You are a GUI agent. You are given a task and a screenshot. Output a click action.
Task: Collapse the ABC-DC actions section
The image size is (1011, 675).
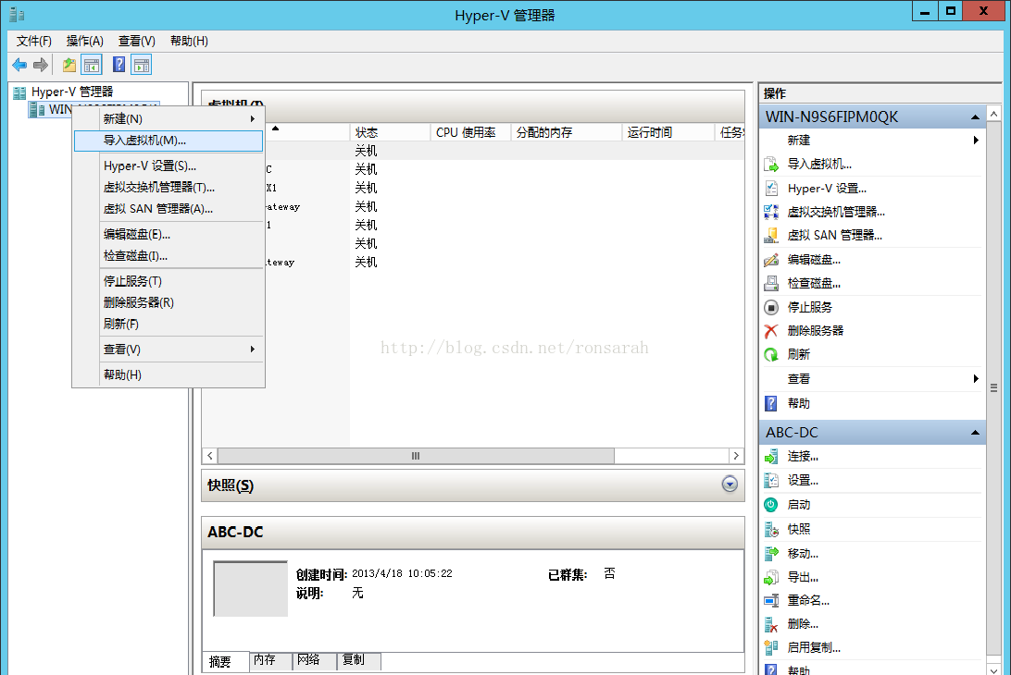pyautogui.click(x=975, y=432)
